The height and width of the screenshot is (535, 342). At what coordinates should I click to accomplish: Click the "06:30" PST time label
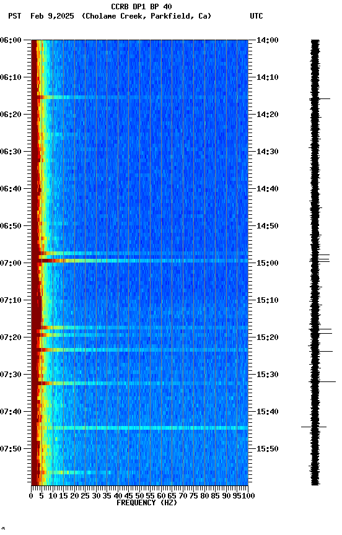point(11,152)
